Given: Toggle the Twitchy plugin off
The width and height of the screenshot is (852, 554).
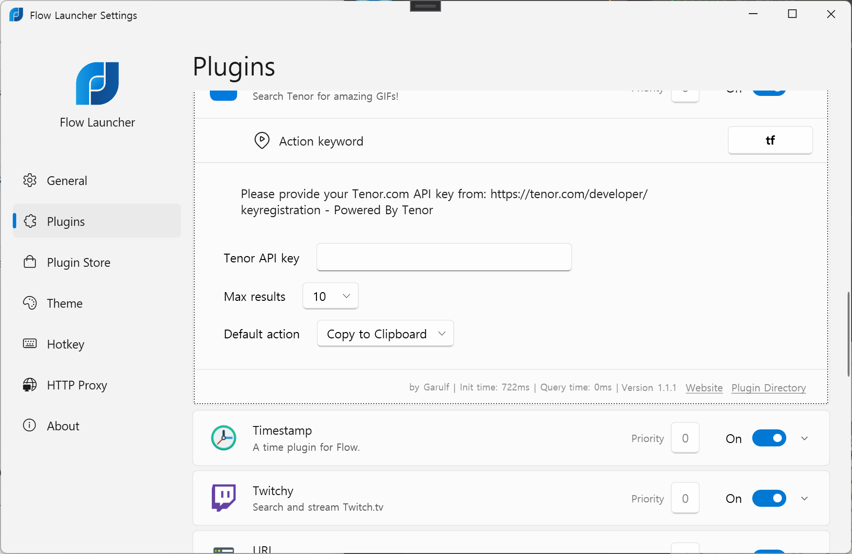Looking at the screenshot, I should click(x=769, y=498).
